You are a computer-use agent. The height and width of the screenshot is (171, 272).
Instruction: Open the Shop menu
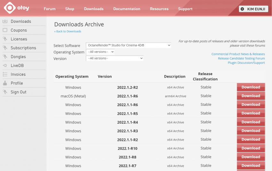click(70, 9)
